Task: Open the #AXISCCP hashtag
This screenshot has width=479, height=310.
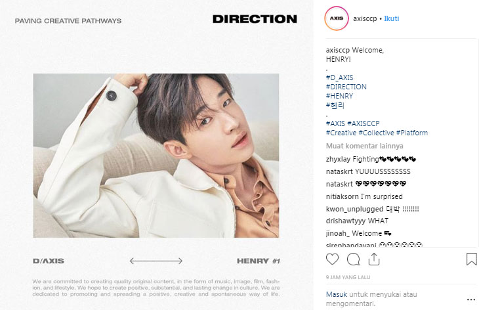Action: (364, 123)
